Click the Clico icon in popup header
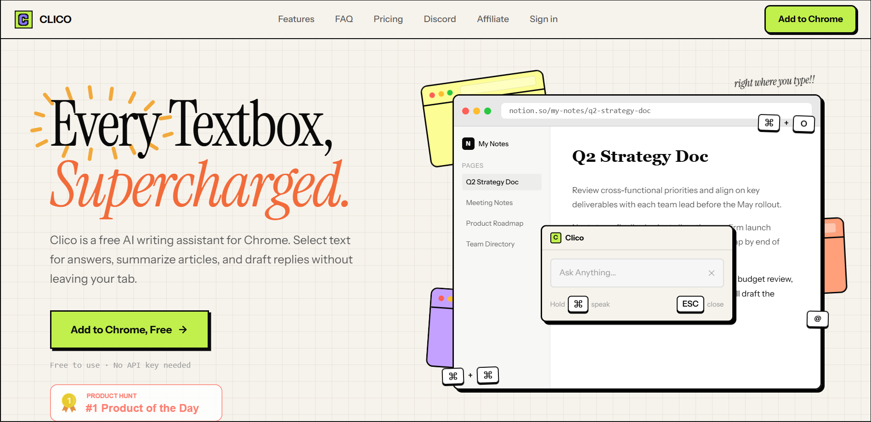The image size is (871, 422). [x=556, y=238]
